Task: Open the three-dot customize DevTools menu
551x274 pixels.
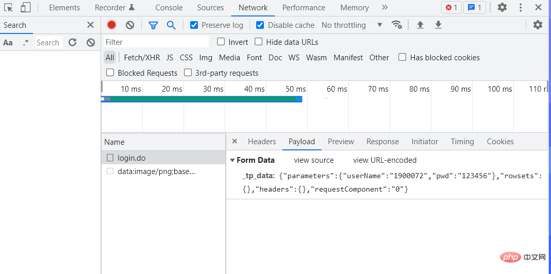Action: click(521, 7)
